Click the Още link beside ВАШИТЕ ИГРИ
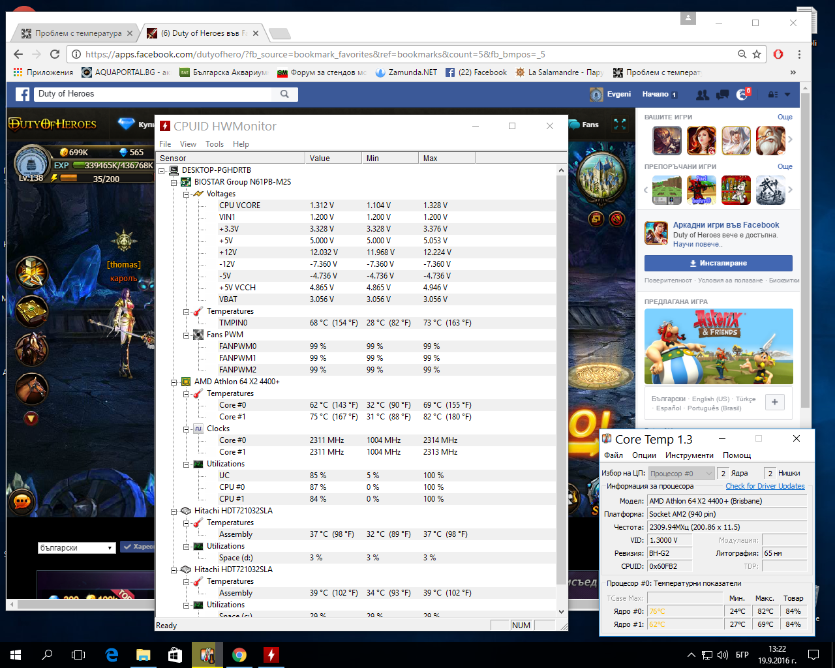835x668 pixels. coord(785,117)
